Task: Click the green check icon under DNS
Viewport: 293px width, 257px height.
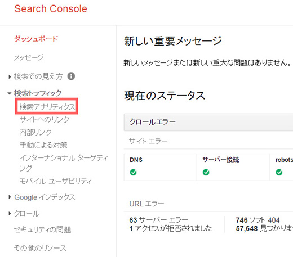Action: coord(134,172)
